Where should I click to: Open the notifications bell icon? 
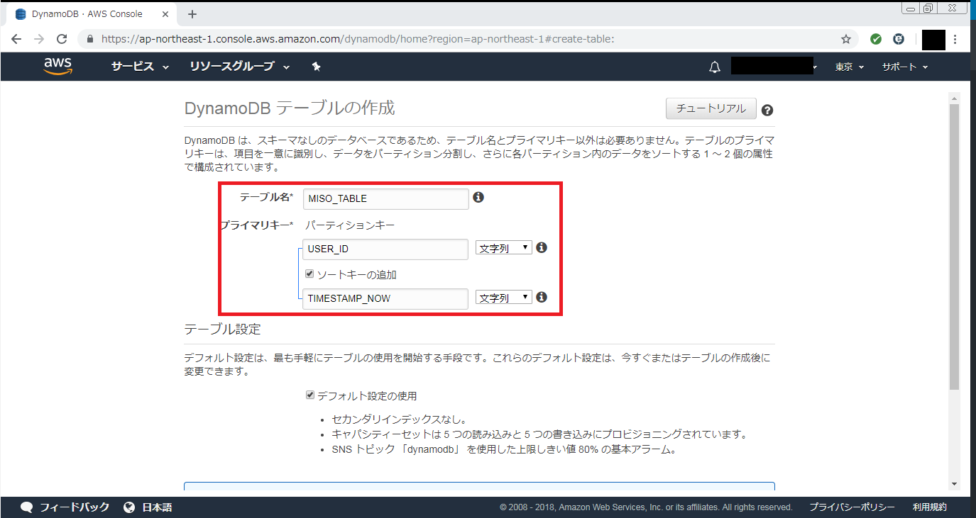click(x=715, y=67)
